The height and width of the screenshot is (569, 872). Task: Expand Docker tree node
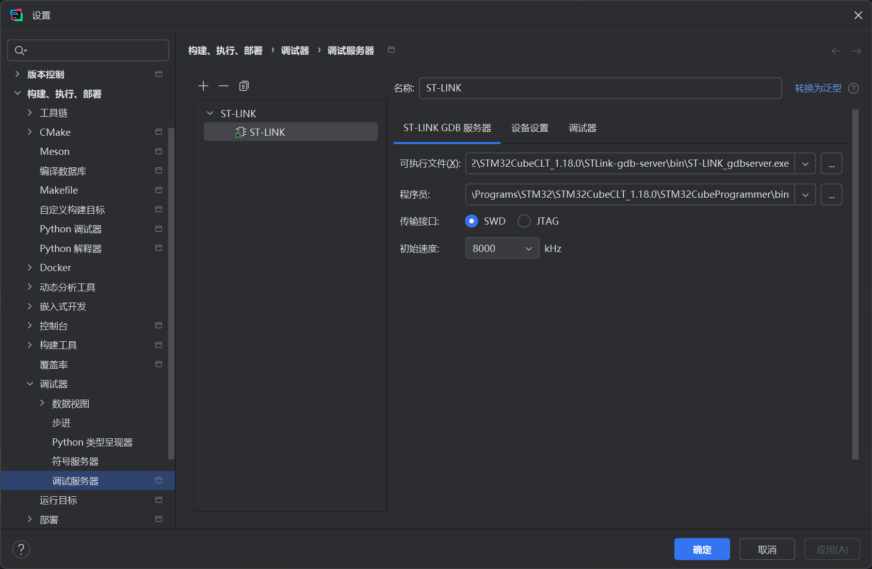(x=30, y=267)
